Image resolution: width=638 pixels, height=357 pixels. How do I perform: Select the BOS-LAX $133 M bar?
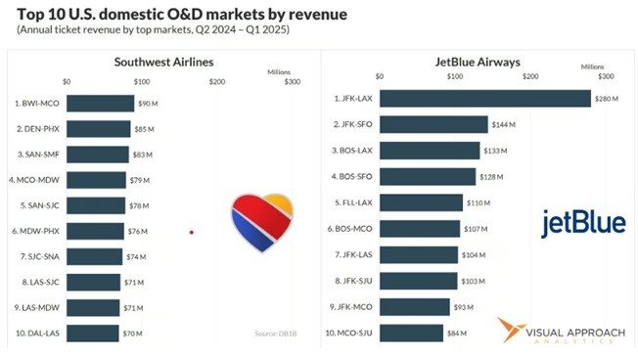point(430,151)
